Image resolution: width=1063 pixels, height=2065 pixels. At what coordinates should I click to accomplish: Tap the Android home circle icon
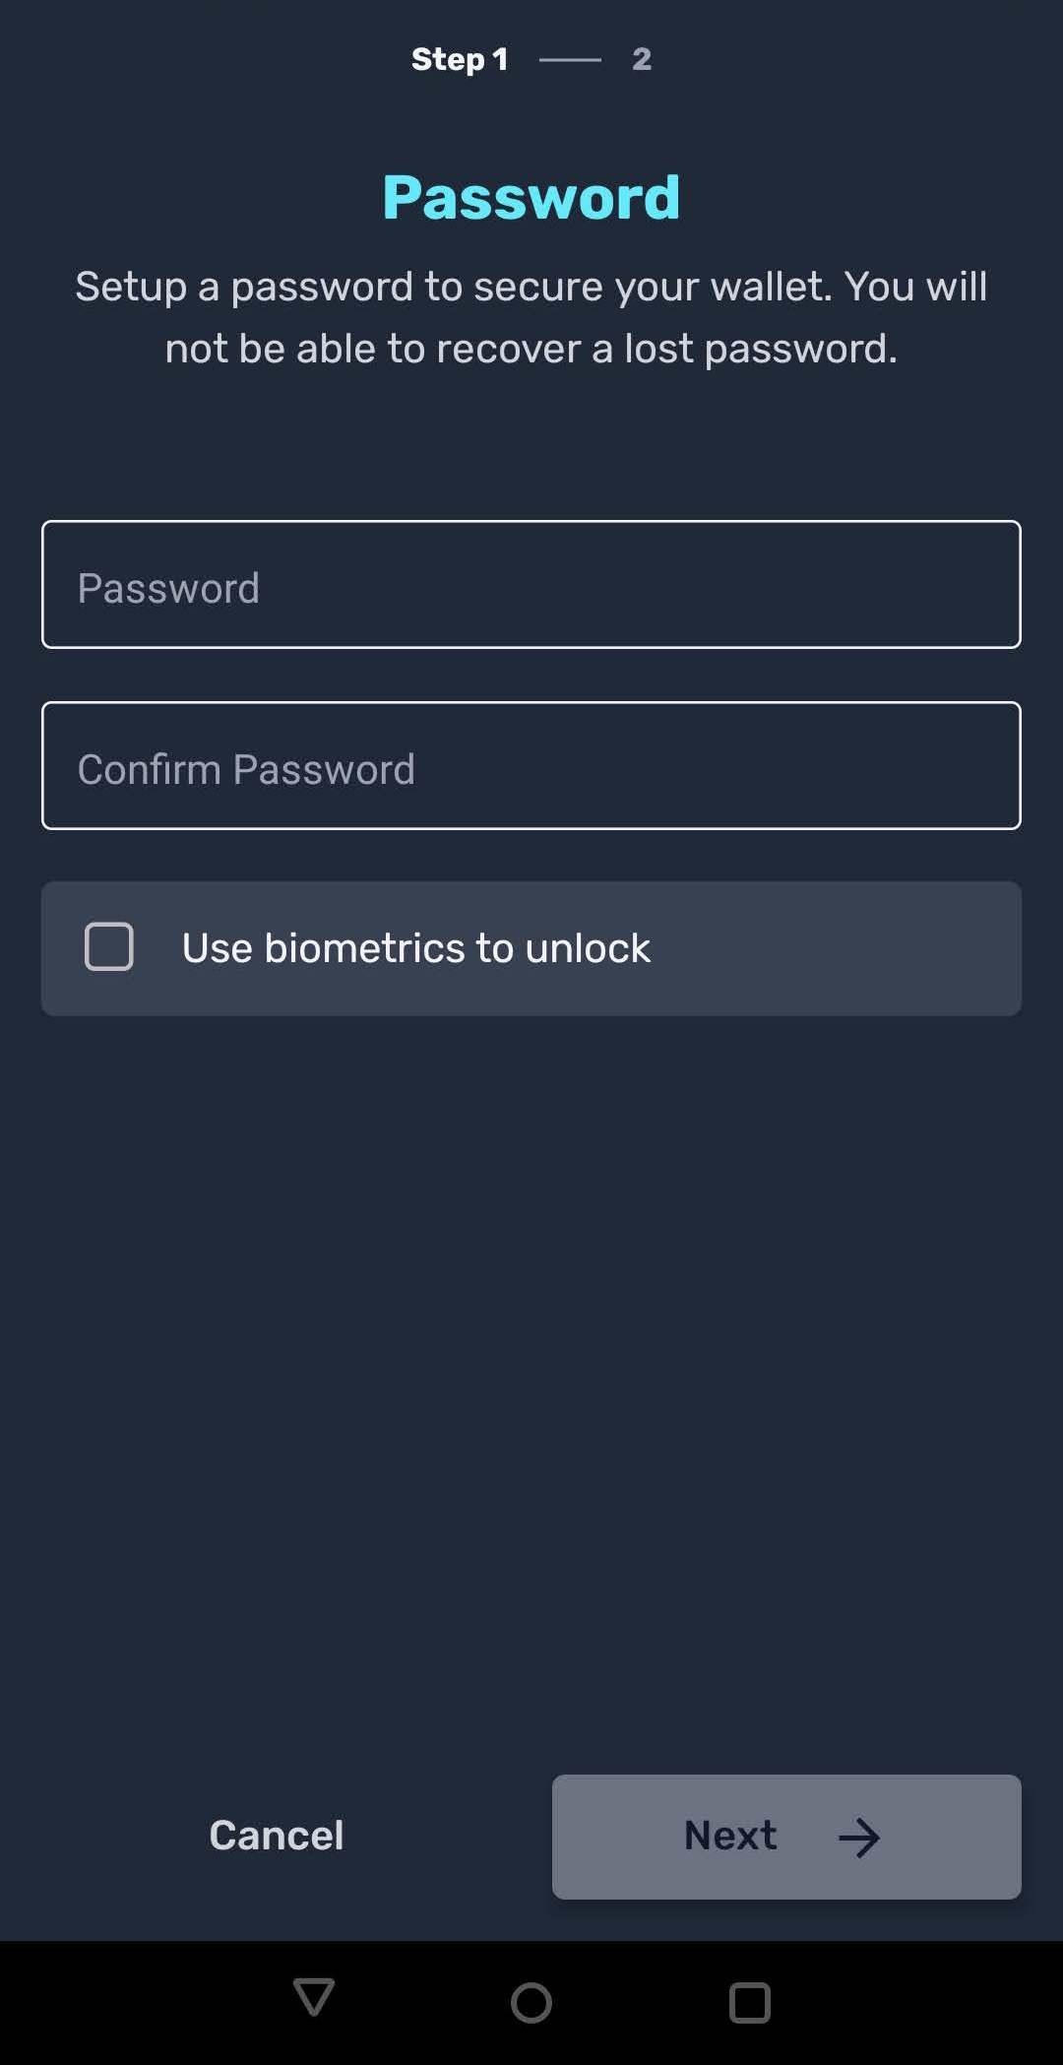(x=531, y=2002)
